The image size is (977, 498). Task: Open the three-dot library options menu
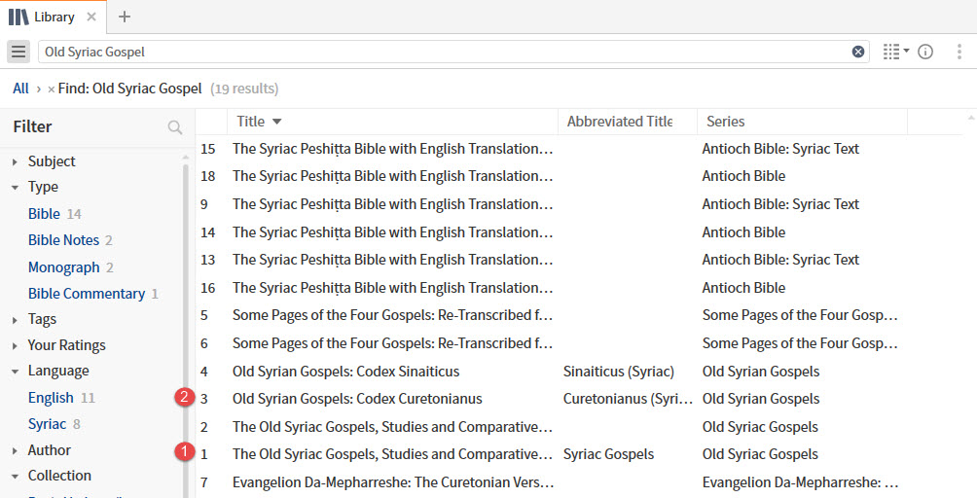coord(959,52)
